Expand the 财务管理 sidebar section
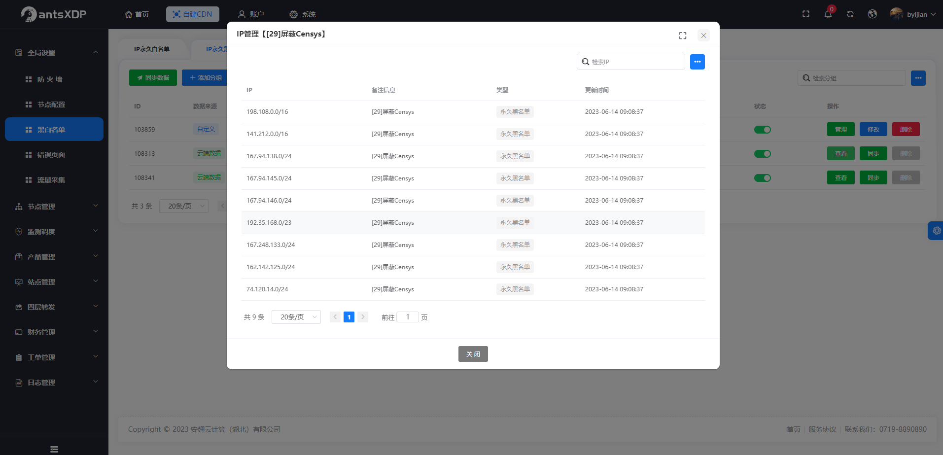 coord(54,332)
